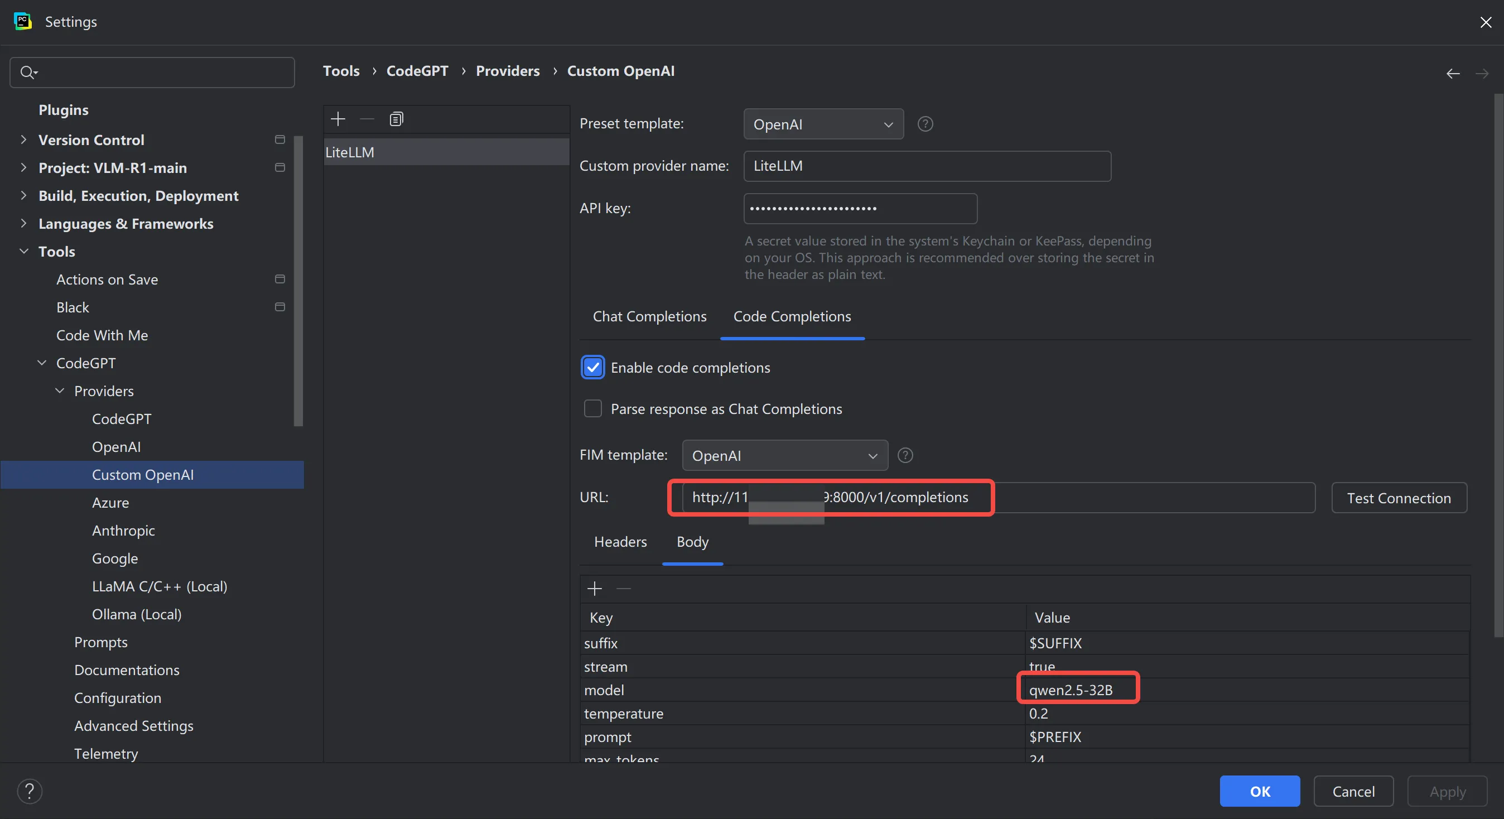The height and width of the screenshot is (819, 1504).
Task: Check Parse response as Chat Completions
Action: 592,408
